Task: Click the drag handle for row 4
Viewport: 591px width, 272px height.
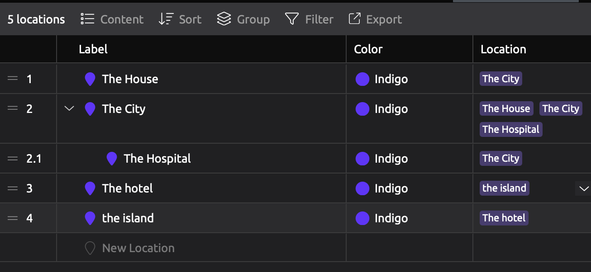Action: pyautogui.click(x=13, y=218)
